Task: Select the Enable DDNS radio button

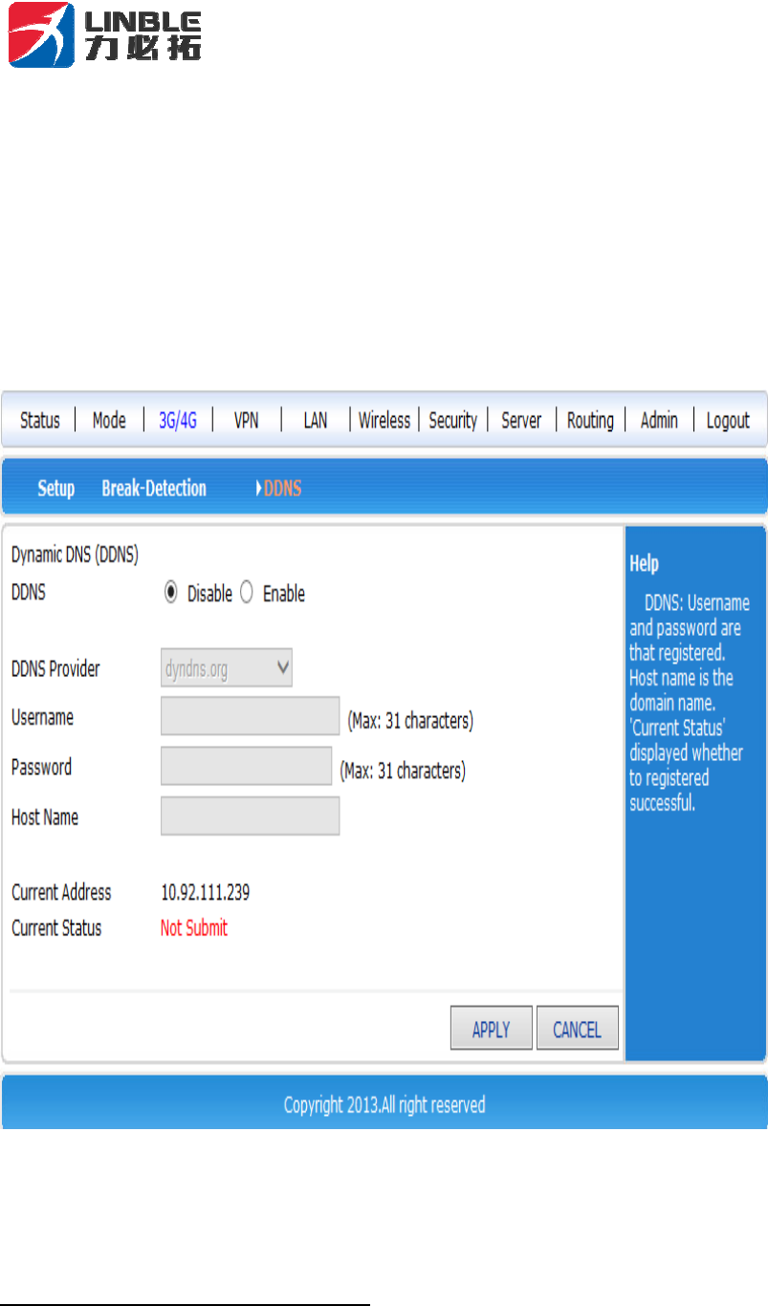Action: click(x=247, y=593)
